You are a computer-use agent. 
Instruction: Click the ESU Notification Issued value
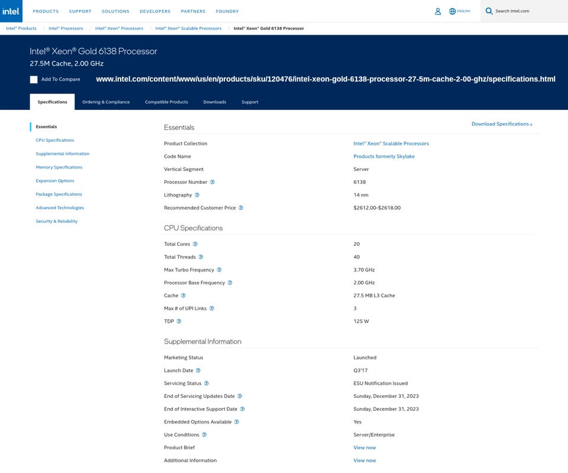pyautogui.click(x=380, y=383)
